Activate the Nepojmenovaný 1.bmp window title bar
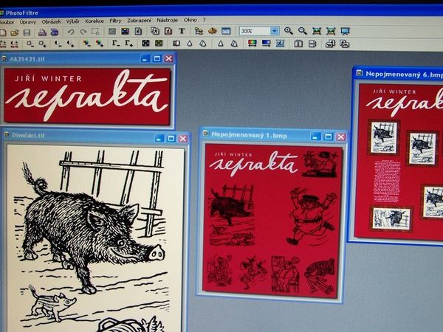Image resolution: width=443 pixels, height=332 pixels. [x=251, y=135]
